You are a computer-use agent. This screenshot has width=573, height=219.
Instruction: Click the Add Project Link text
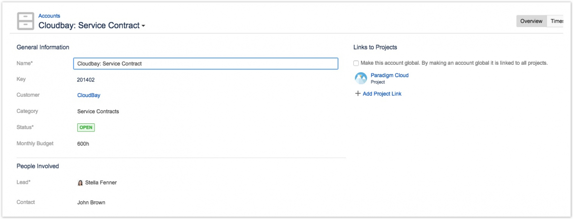pos(382,94)
